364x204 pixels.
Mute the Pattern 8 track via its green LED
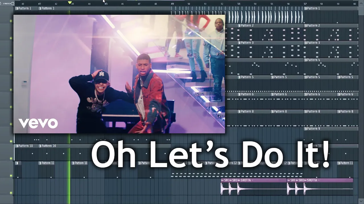pyautogui.click(x=11, y=124)
